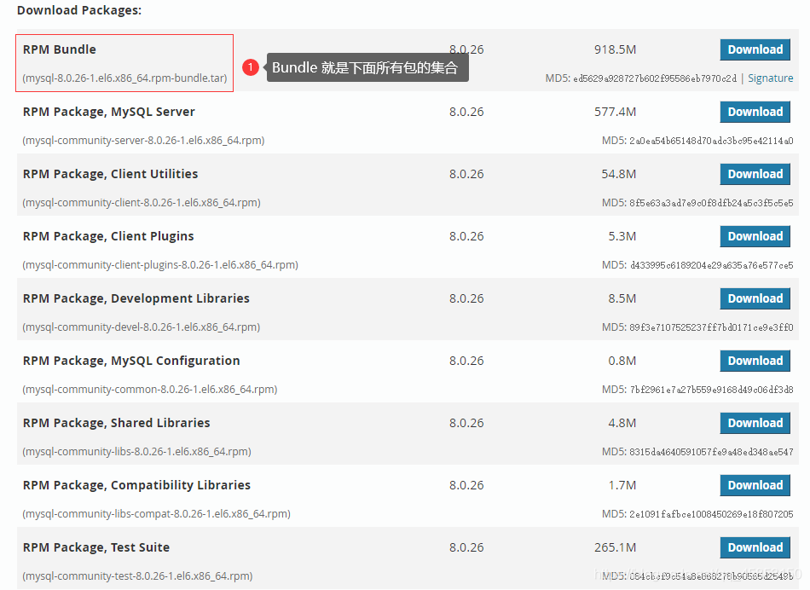Download the RPM Bundle package
This screenshot has height=590, width=810.
(755, 49)
